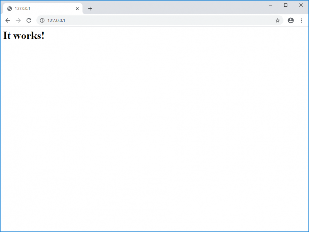309x232 pixels.
Task: Close the Chrome browser window
Action: click(x=301, y=5)
